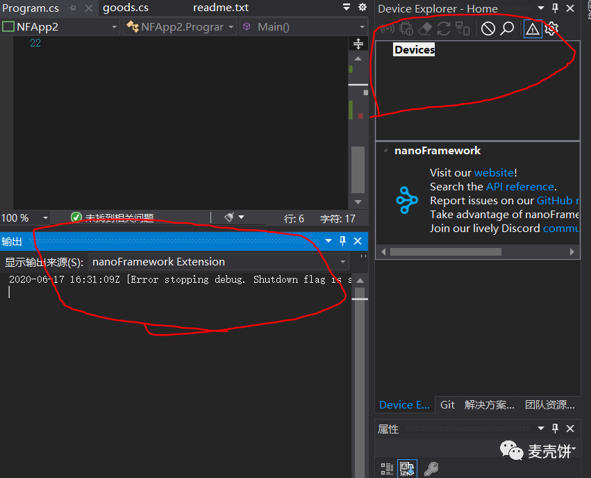Click the code cleanup broom icon
This screenshot has width=591, height=478.
click(x=228, y=217)
